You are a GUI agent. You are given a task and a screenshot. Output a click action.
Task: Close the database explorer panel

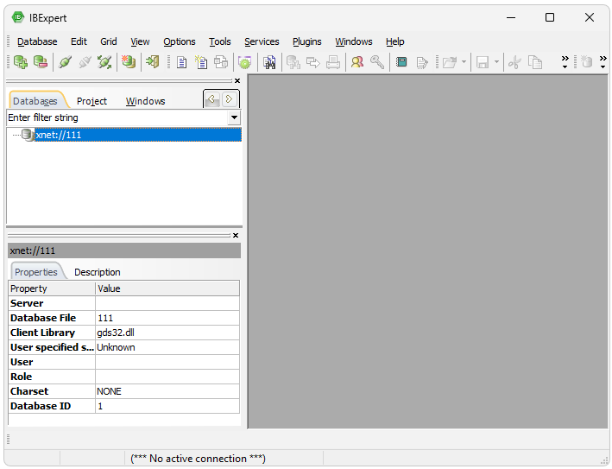pyautogui.click(x=237, y=81)
